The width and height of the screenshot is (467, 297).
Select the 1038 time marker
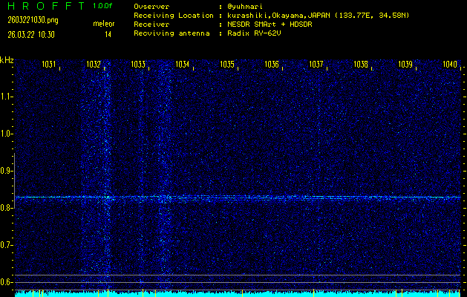pos(361,65)
